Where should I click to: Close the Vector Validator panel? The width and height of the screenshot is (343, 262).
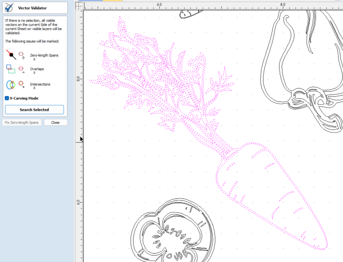(x=55, y=123)
